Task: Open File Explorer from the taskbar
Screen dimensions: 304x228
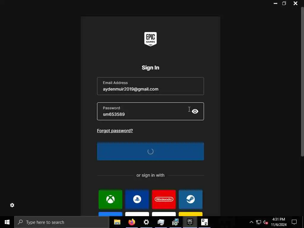Action: [117, 222]
